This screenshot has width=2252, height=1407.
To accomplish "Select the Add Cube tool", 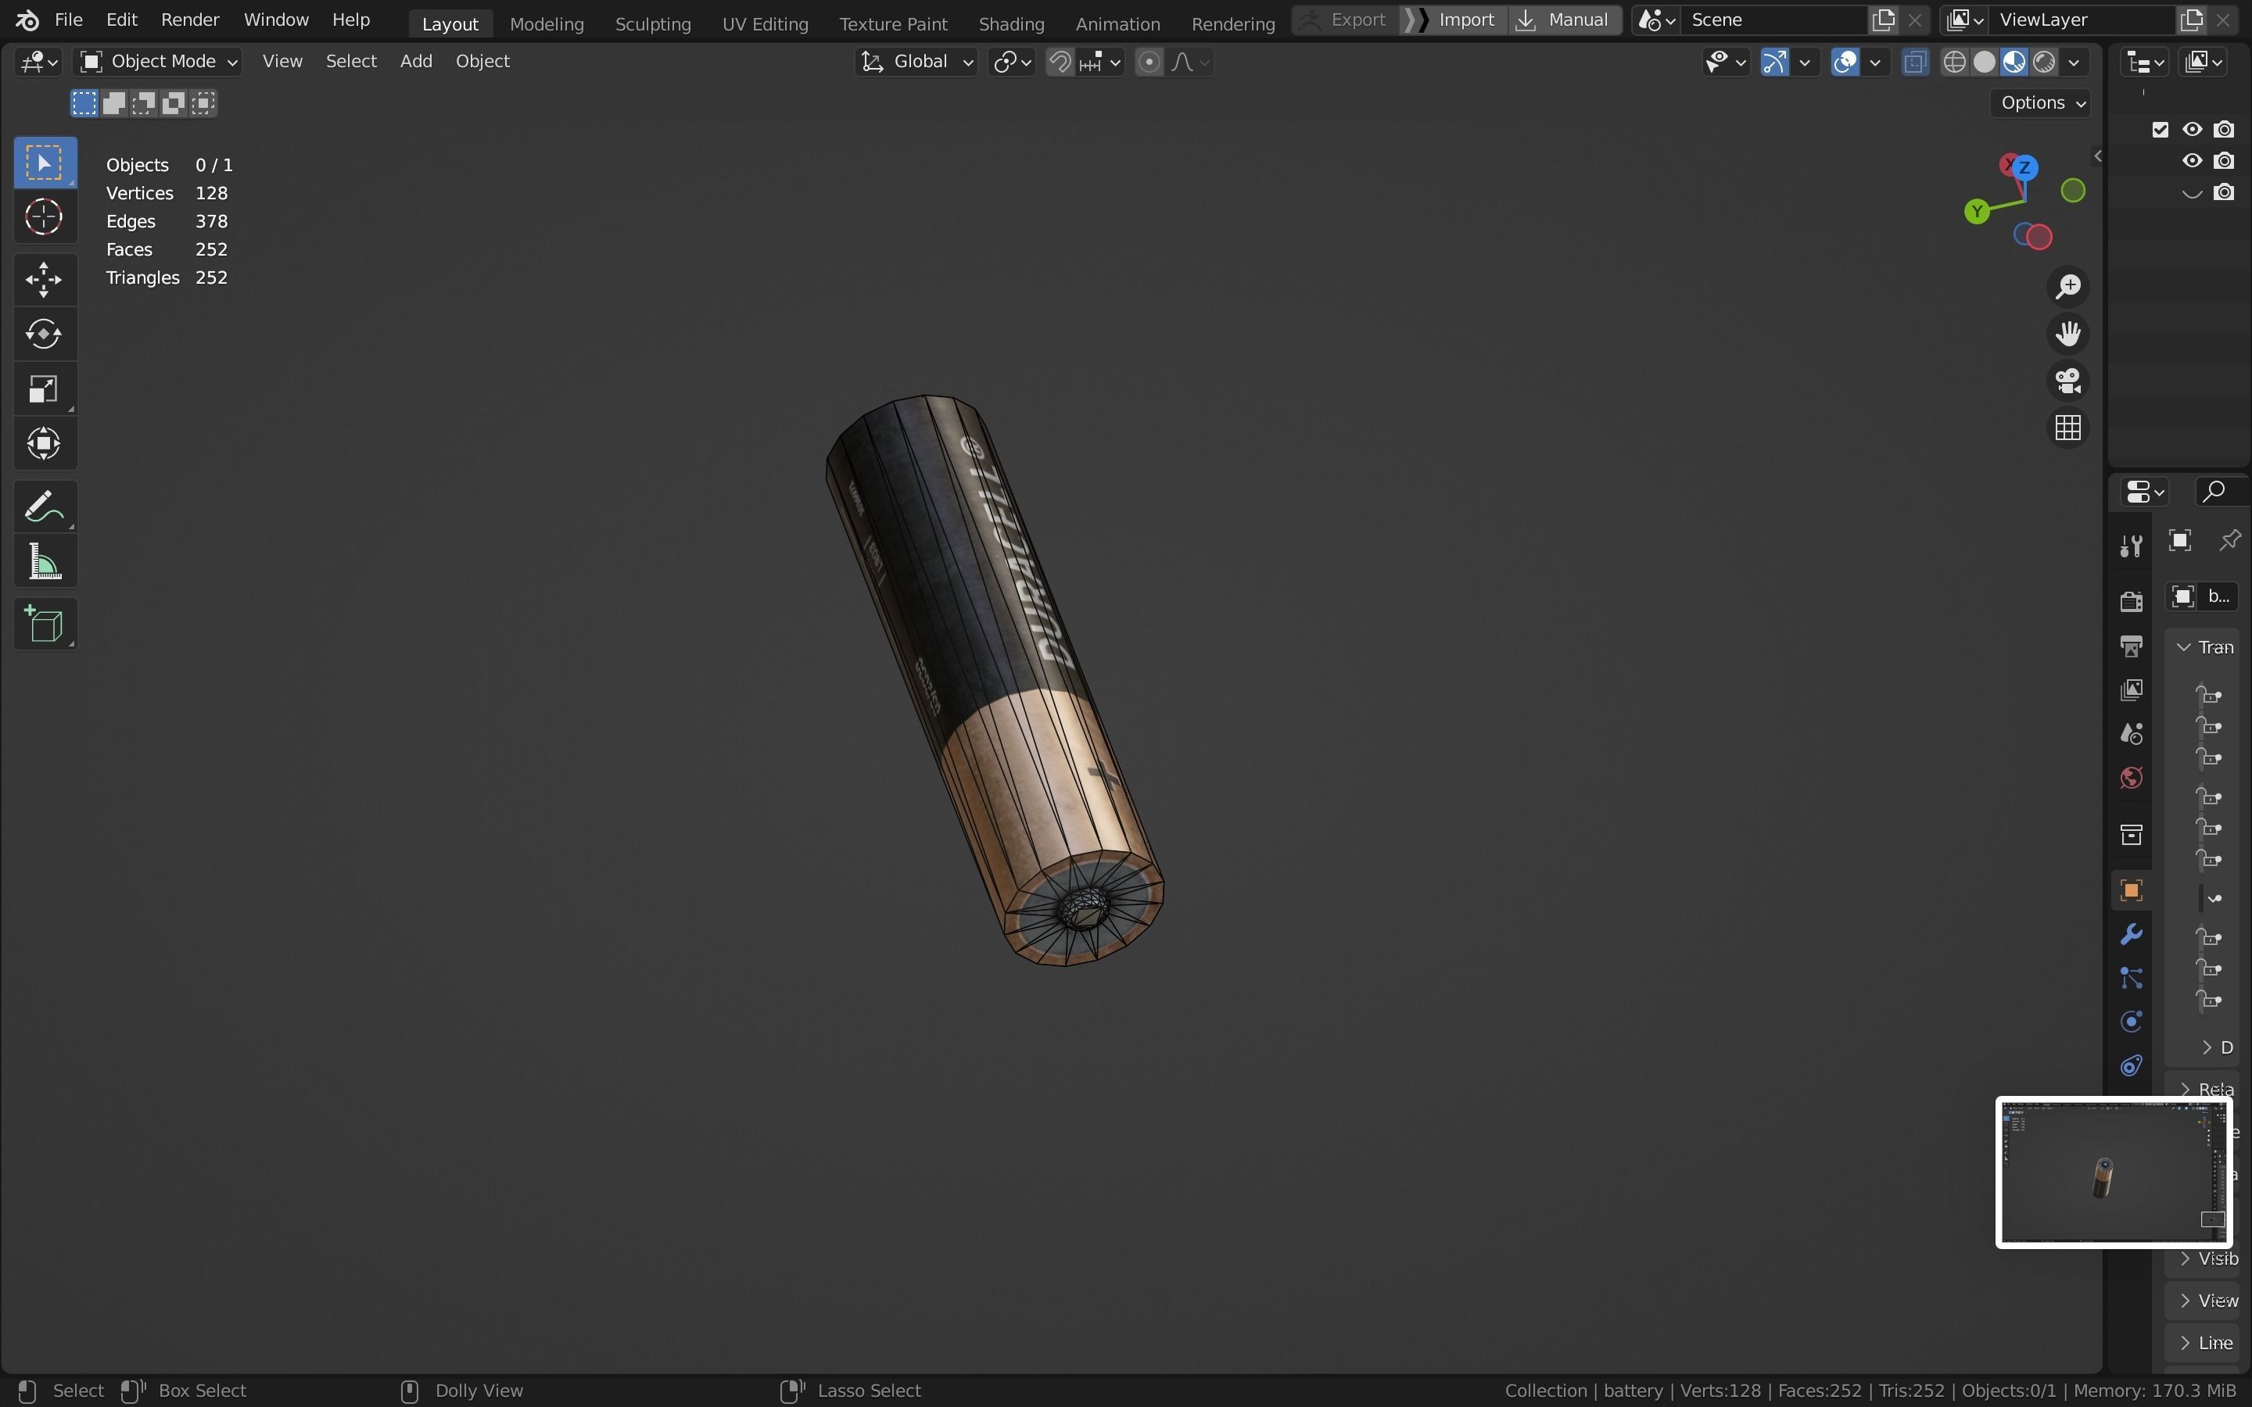I will pyautogui.click(x=44, y=625).
